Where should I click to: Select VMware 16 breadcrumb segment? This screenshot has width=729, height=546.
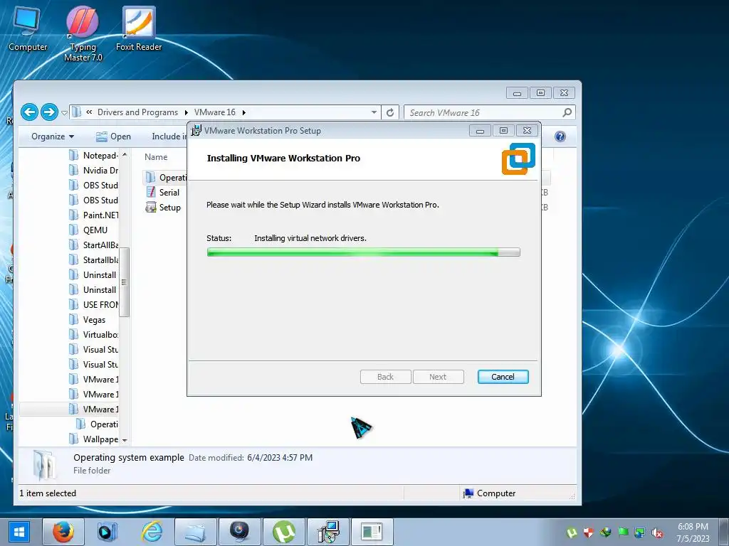[215, 112]
